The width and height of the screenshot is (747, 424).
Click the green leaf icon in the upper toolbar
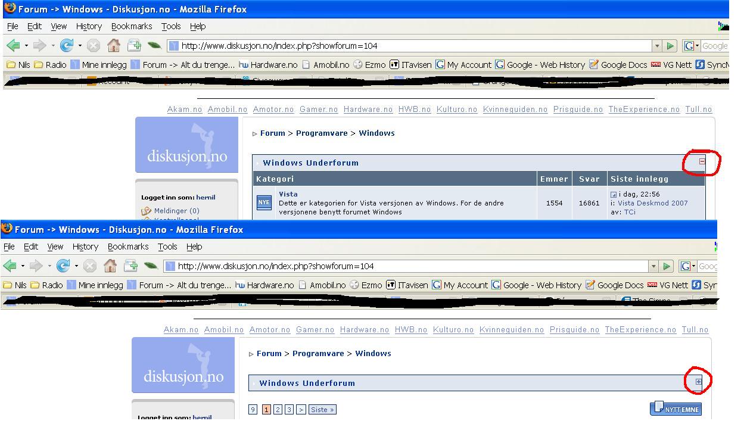coord(154,45)
